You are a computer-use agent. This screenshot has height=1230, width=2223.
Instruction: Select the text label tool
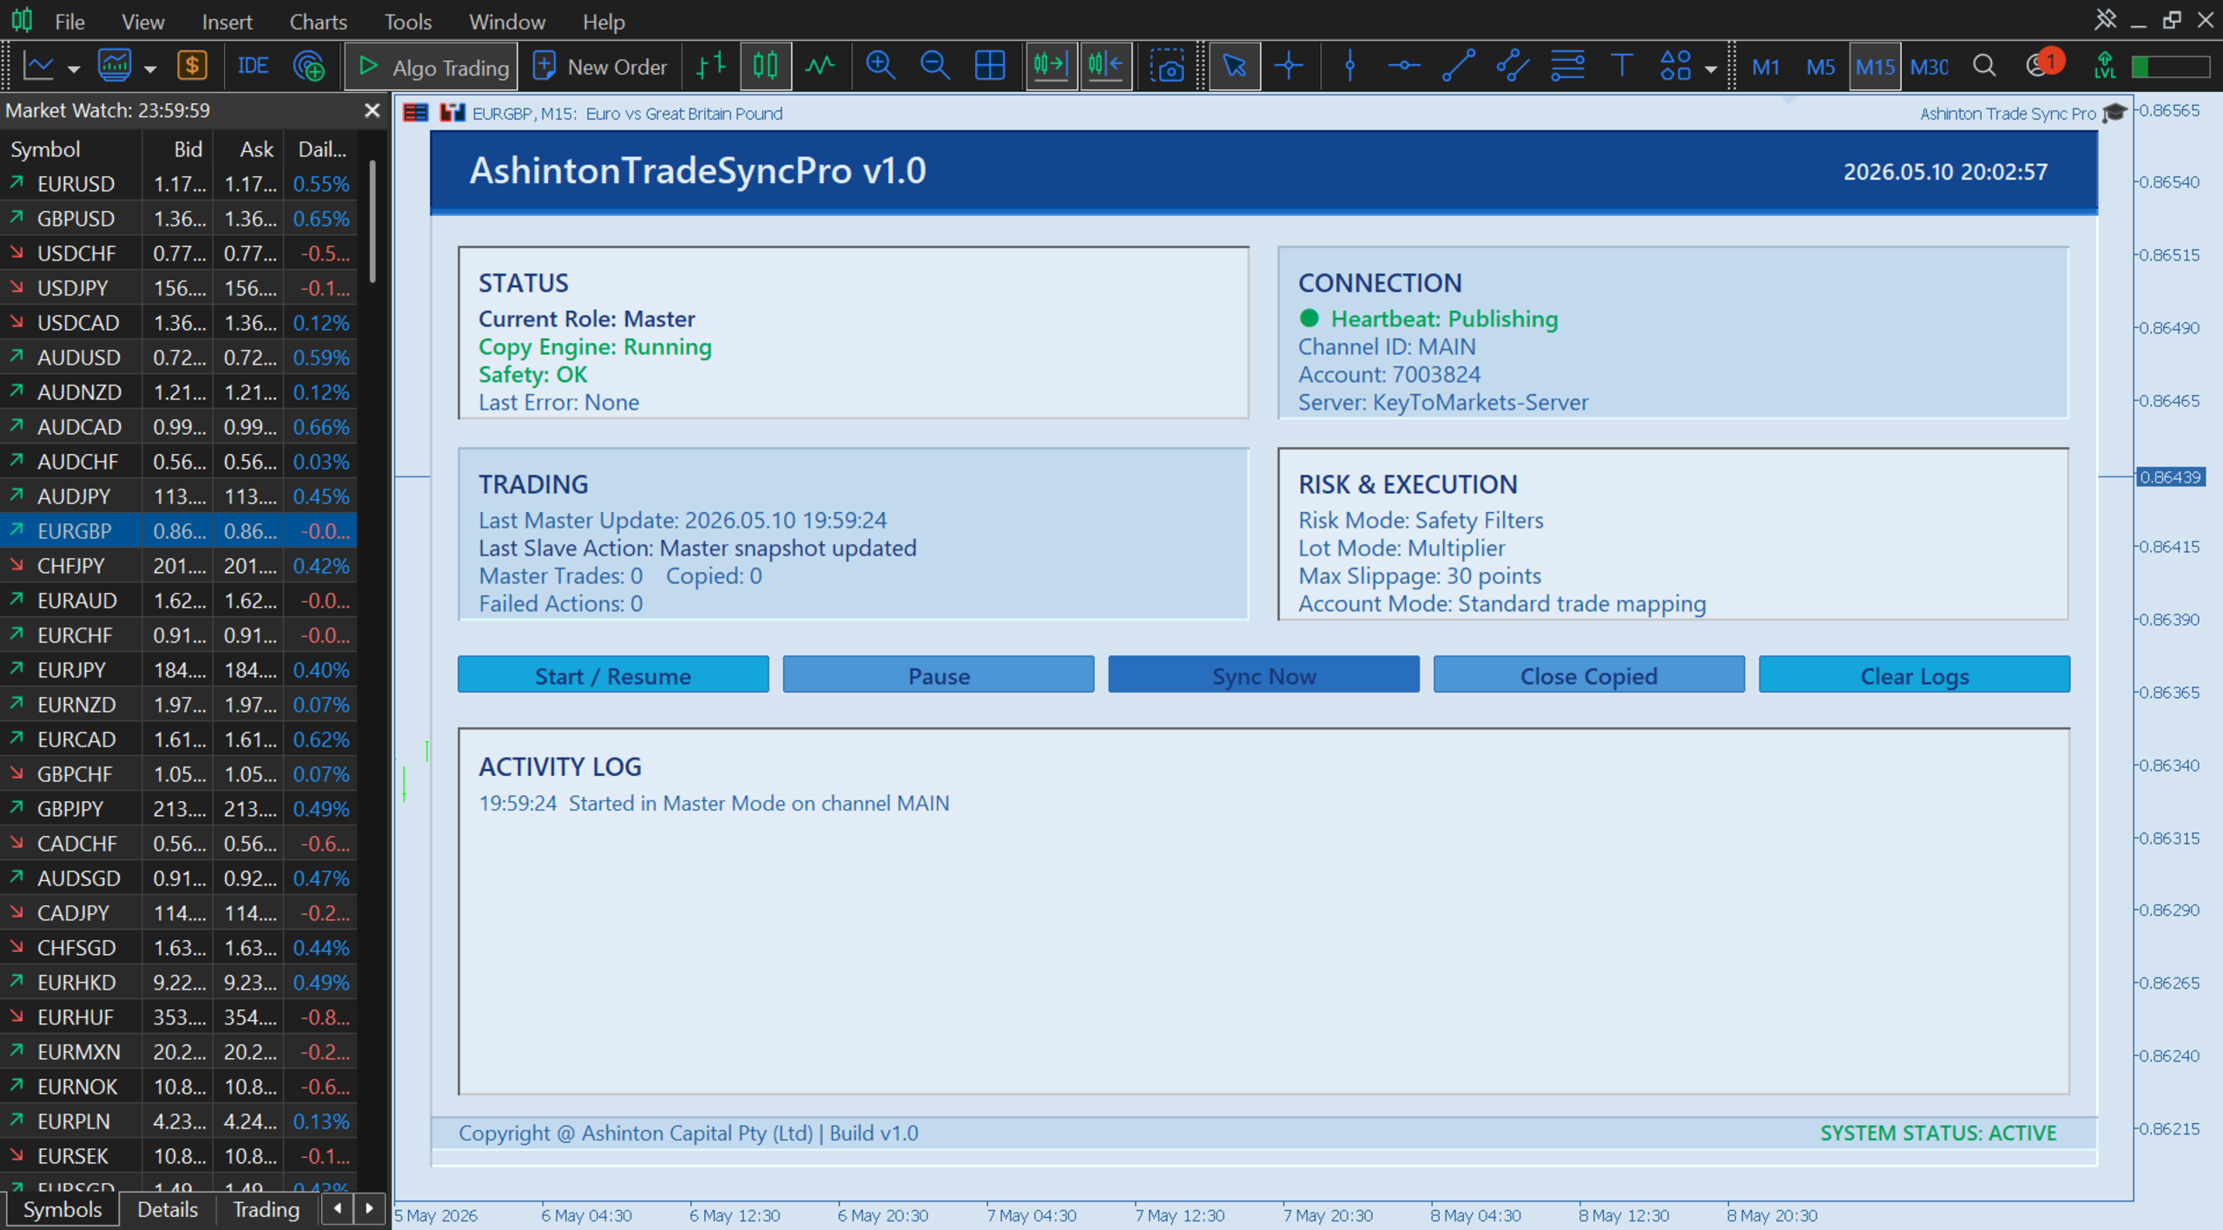pyautogui.click(x=1621, y=66)
